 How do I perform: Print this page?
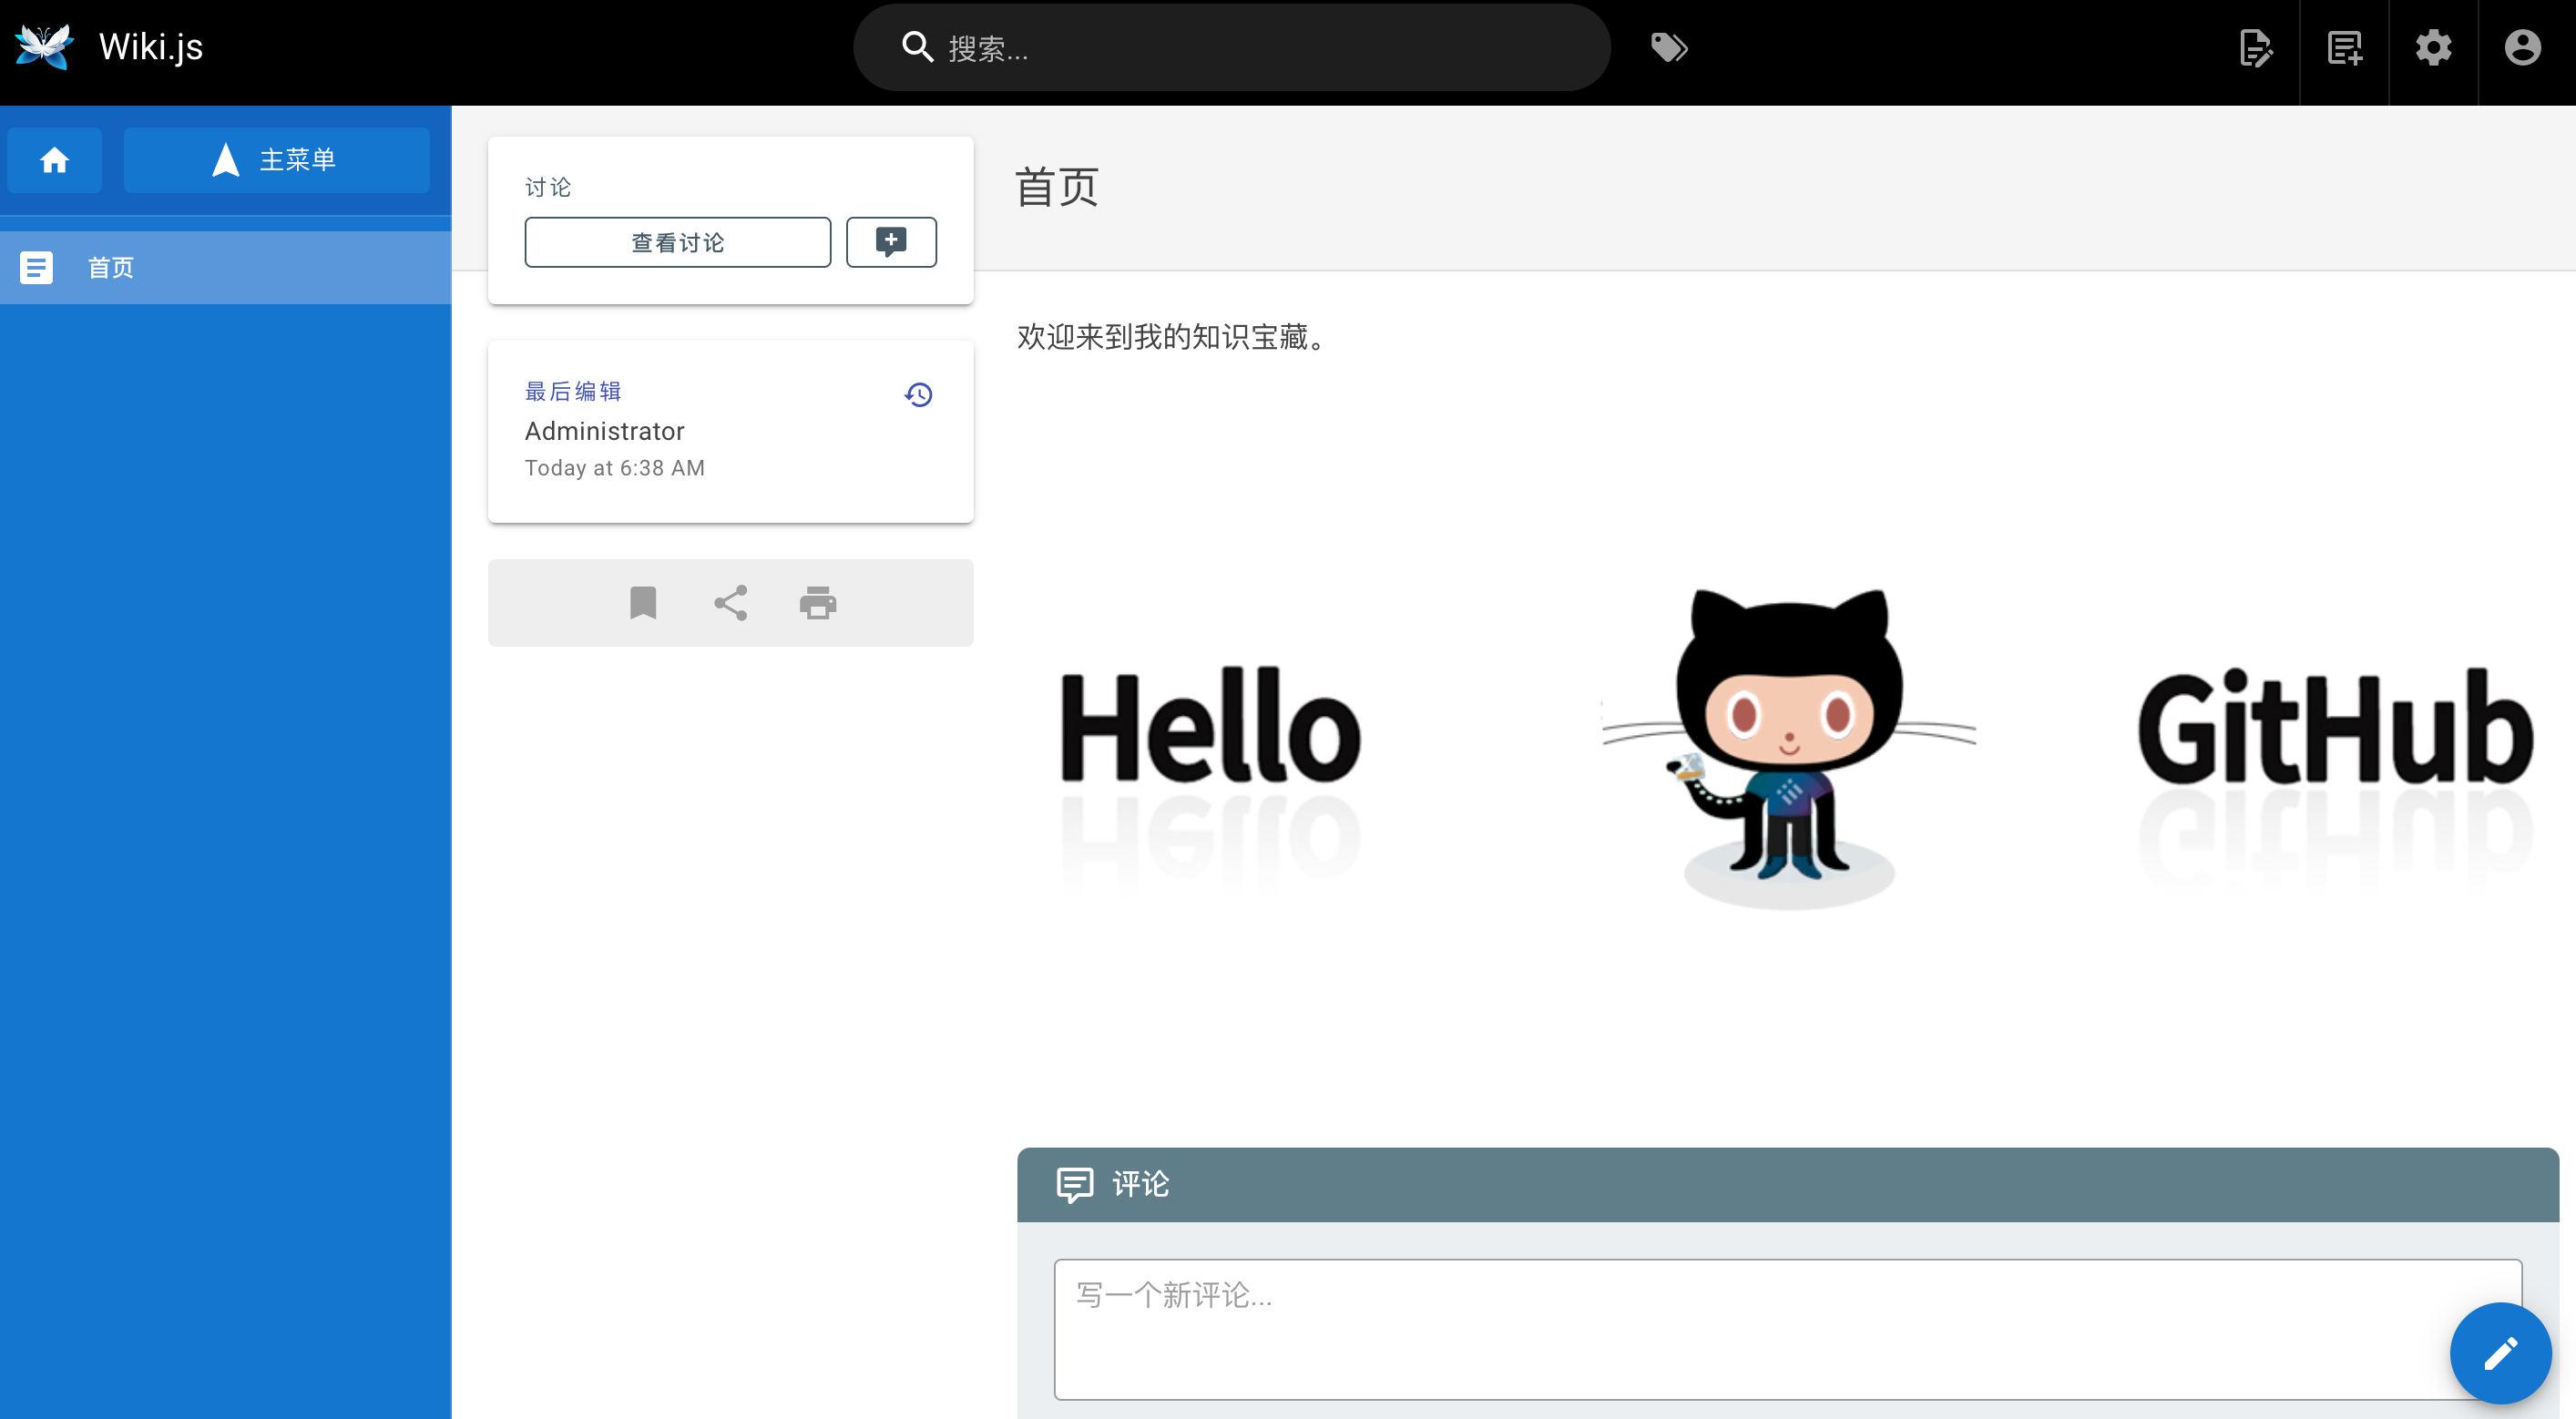point(818,602)
